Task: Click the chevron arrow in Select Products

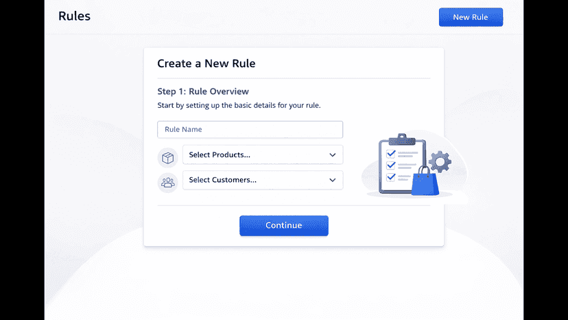Action: 333,155
